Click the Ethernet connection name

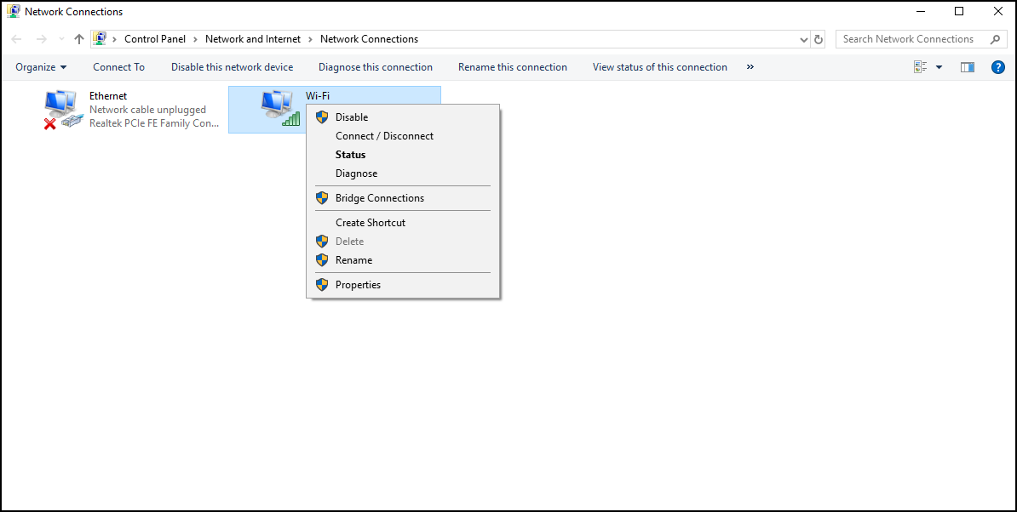click(x=108, y=96)
